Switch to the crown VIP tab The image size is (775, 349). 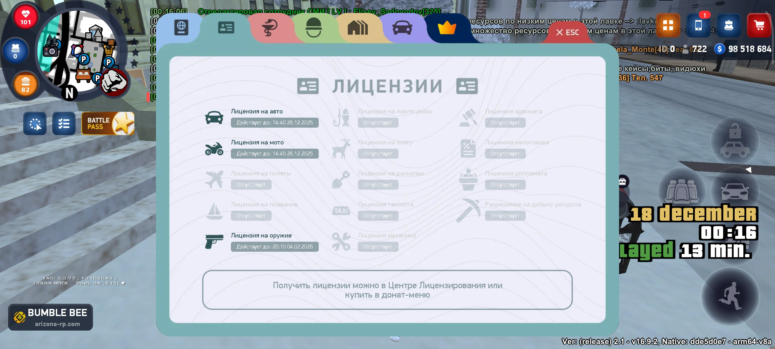(x=447, y=28)
